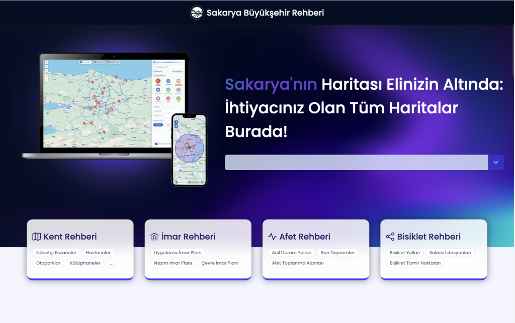The image size is (515, 323).
Task: Click the map icon beside Kent Rehberi
Action: 37,237
